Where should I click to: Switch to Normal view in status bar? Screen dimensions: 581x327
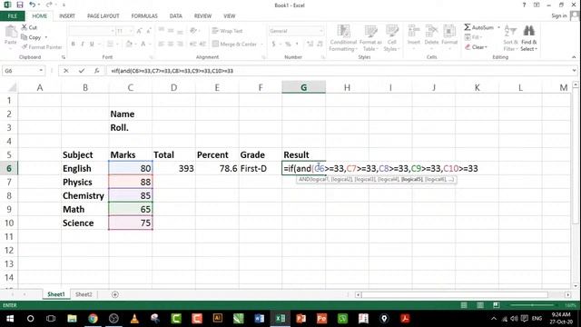tap(464, 305)
